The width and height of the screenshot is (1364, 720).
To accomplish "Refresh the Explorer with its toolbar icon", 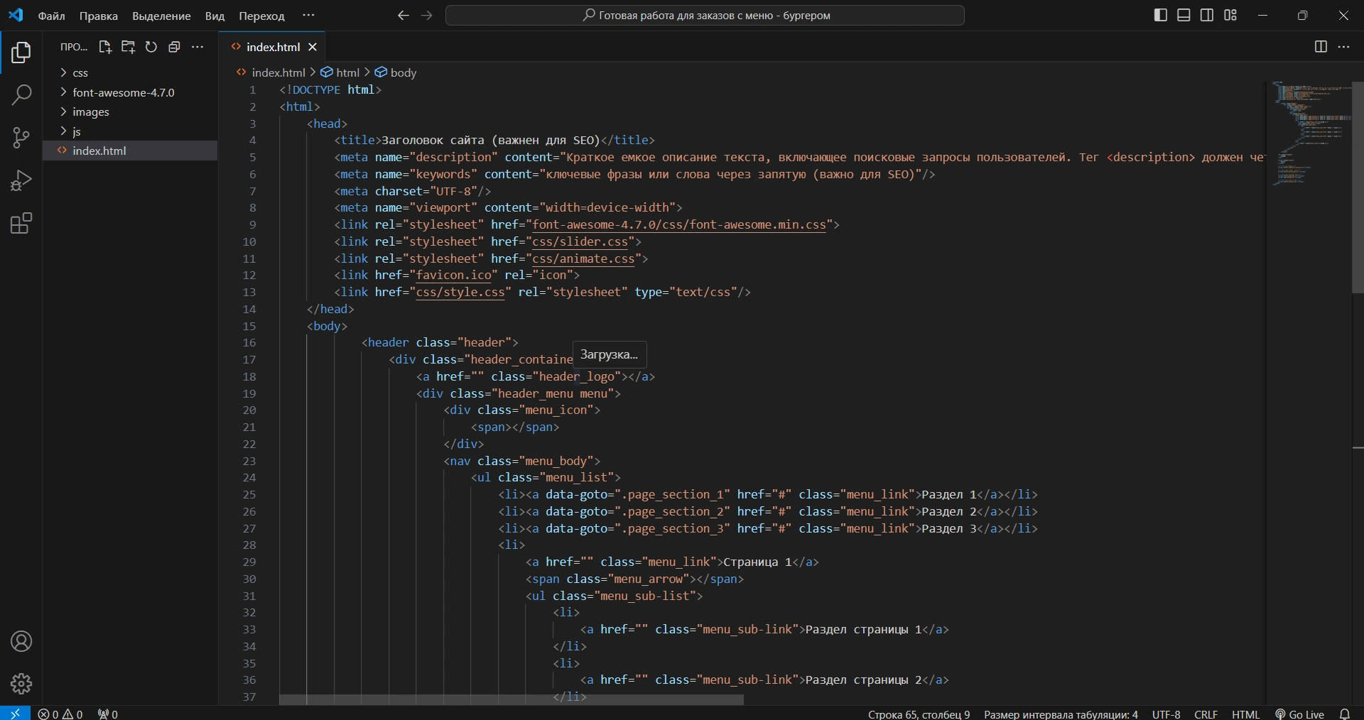I will [x=151, y=47].
